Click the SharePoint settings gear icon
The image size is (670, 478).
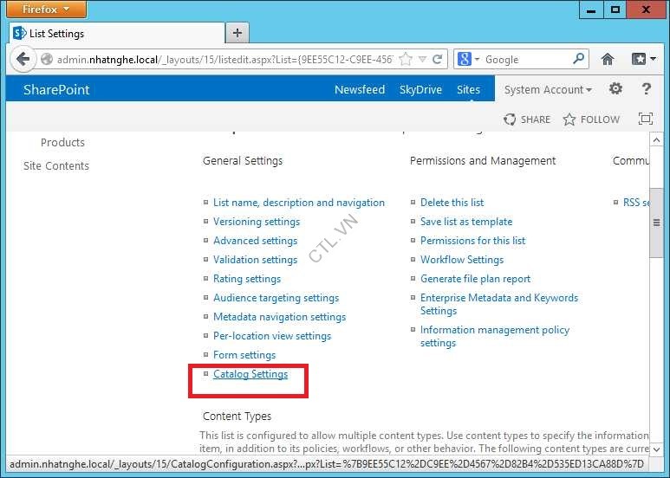(x=615, y=89)
